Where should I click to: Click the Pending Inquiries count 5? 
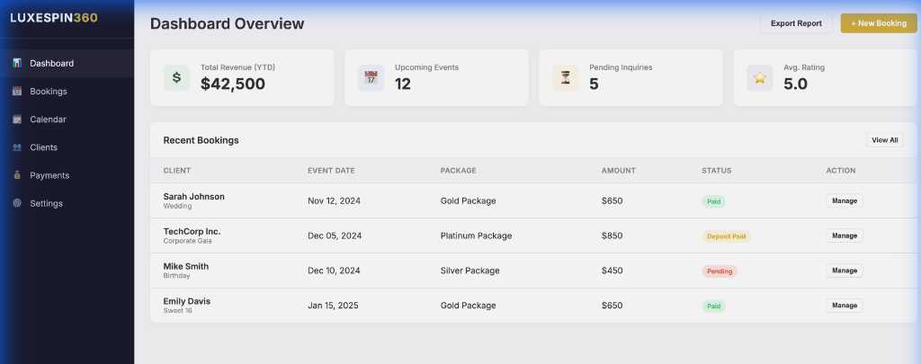click(594, 84)
